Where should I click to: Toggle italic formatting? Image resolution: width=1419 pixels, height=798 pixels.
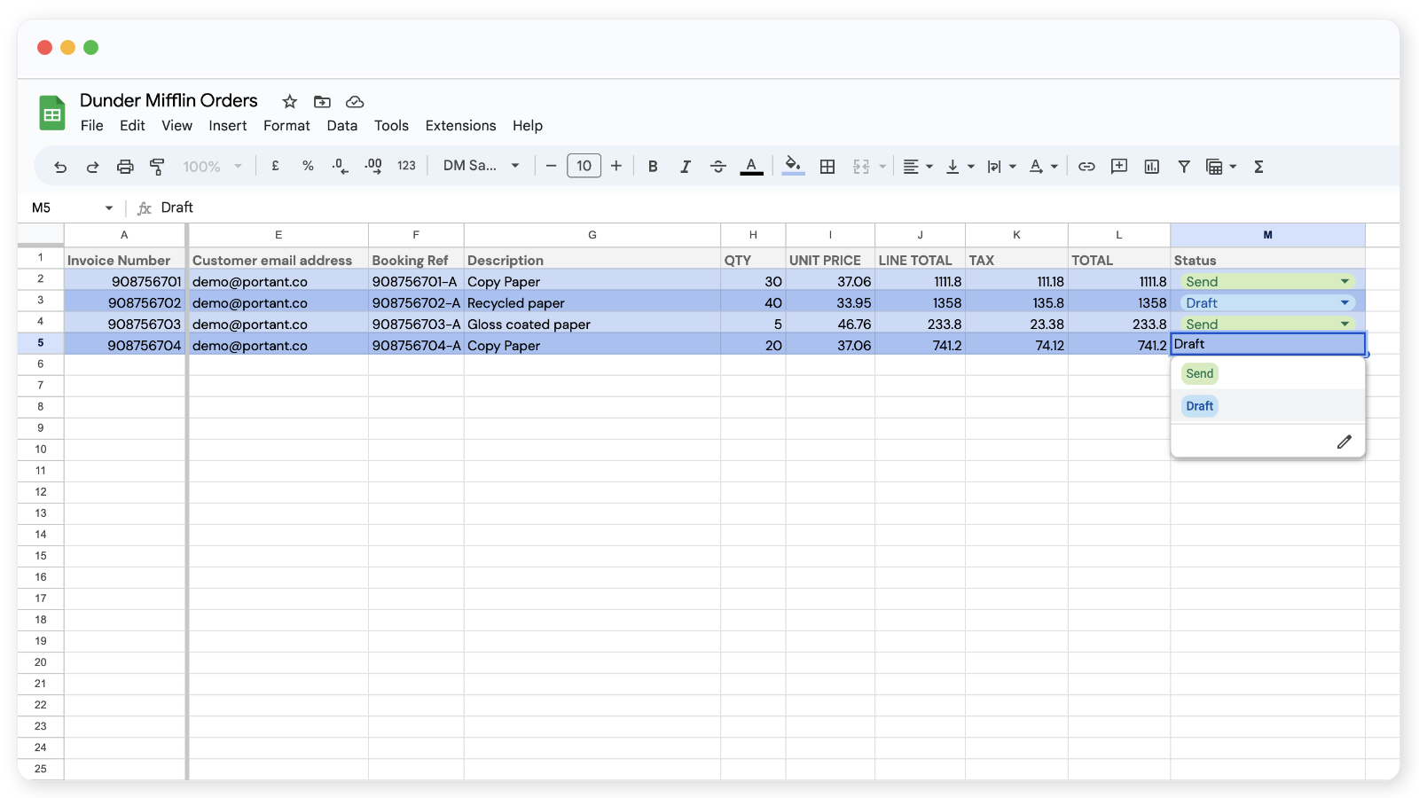[685, 167]
